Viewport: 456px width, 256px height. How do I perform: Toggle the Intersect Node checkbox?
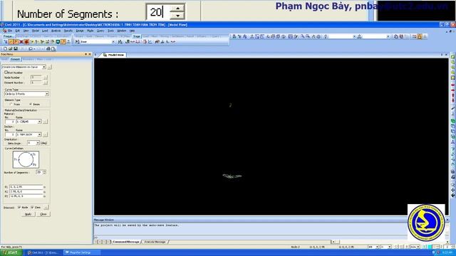click(x=19, y=207)
